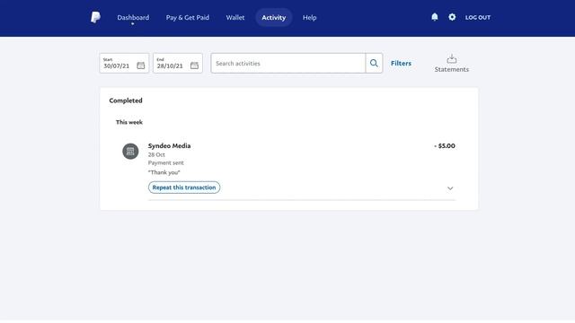The width and height of the screenshot is (575, 323).
Task: Click the "Thank you" note text
Action: [164, 172]
